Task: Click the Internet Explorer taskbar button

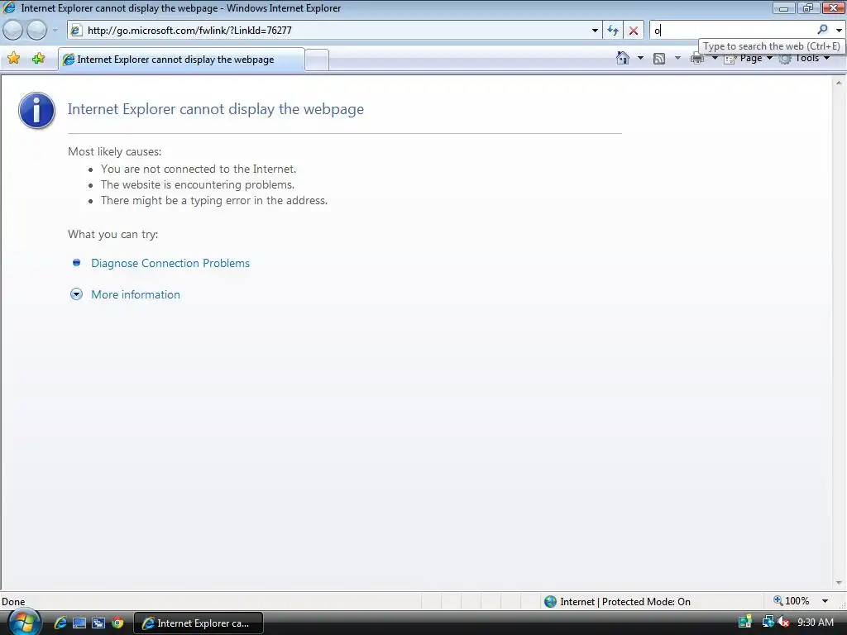Action: (199, 623)
